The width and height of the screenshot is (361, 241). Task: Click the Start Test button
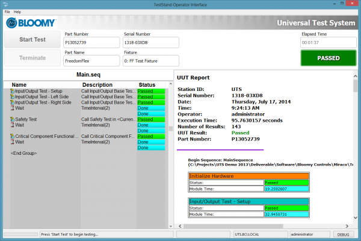tap(32, 39)
